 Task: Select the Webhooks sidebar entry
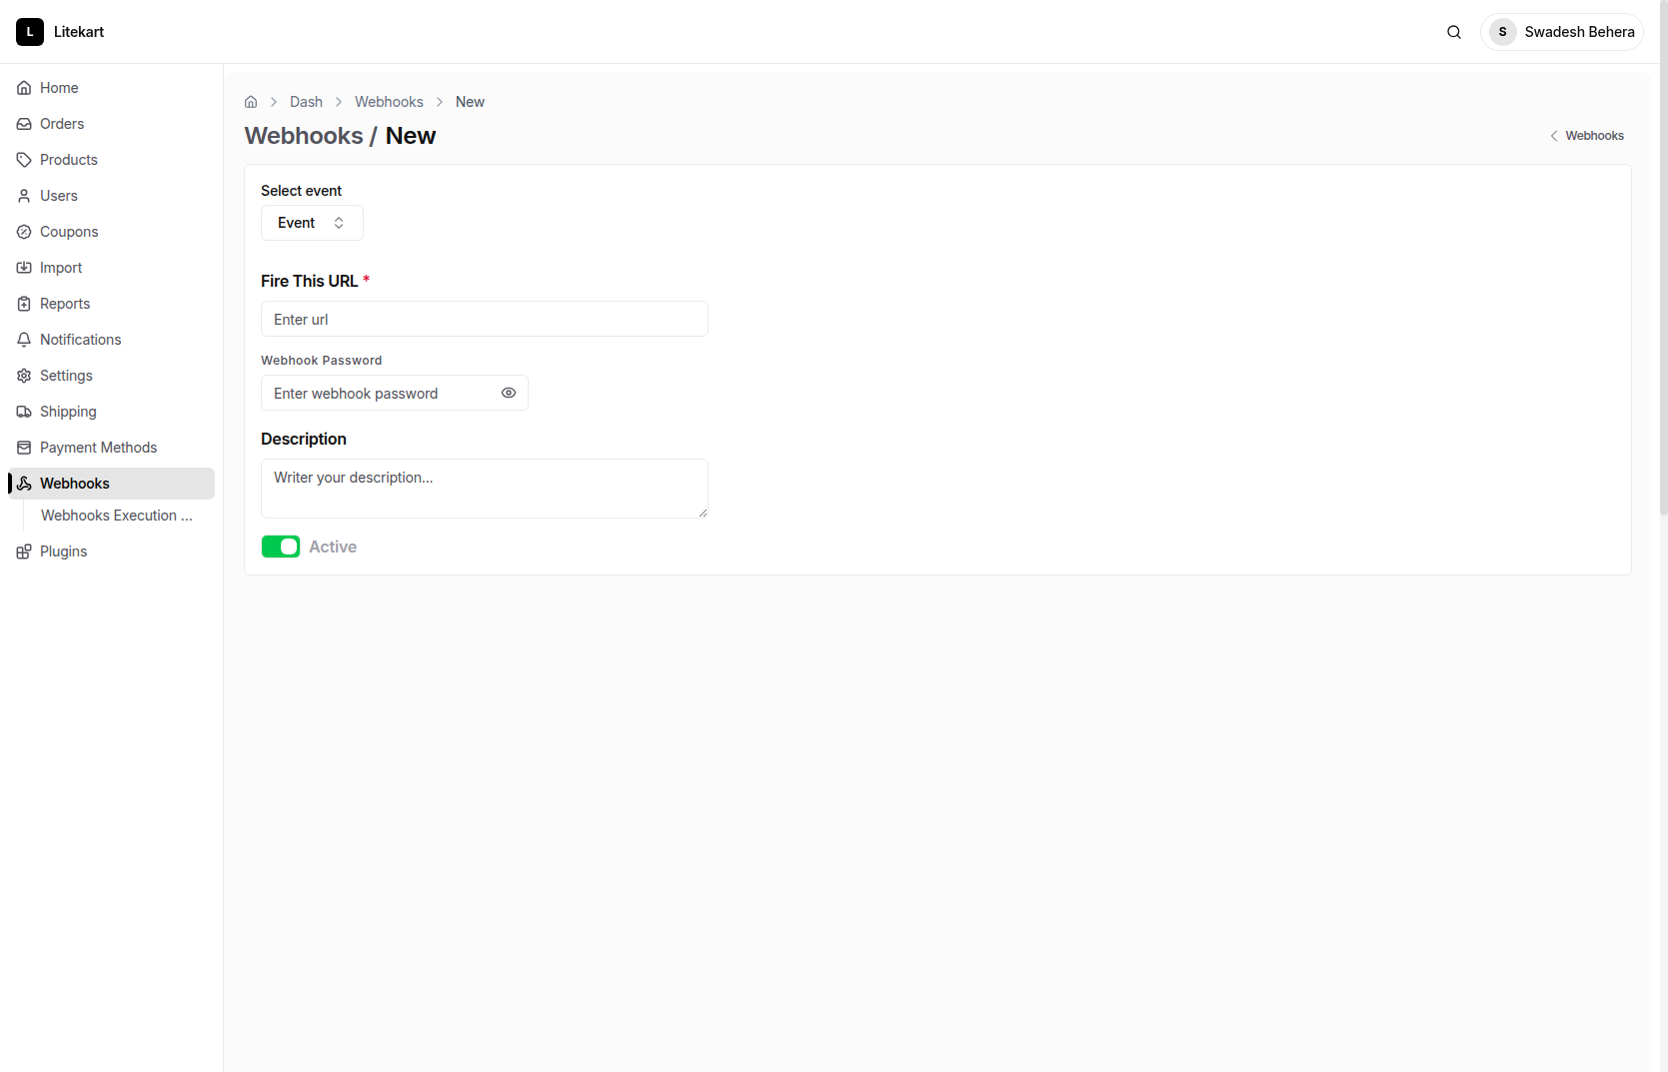tap(111, 484)
